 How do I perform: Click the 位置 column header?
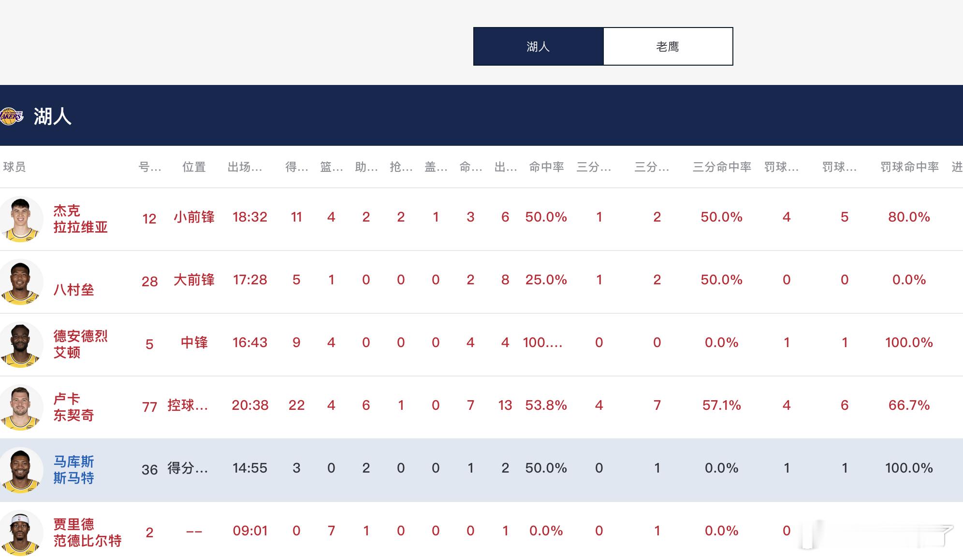pyautogui.click(x=194, y=167)
